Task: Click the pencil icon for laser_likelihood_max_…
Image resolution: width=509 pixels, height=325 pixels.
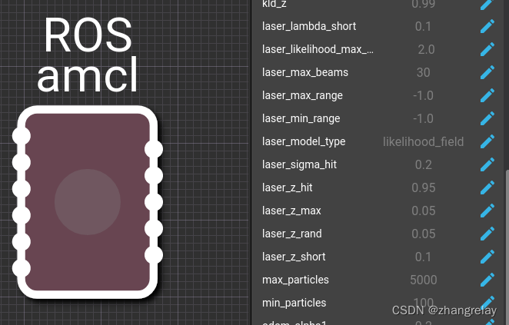Action: pos(487,49)
